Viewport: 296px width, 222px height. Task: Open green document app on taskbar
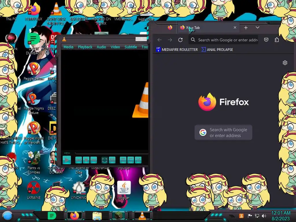tap(52, 216)
